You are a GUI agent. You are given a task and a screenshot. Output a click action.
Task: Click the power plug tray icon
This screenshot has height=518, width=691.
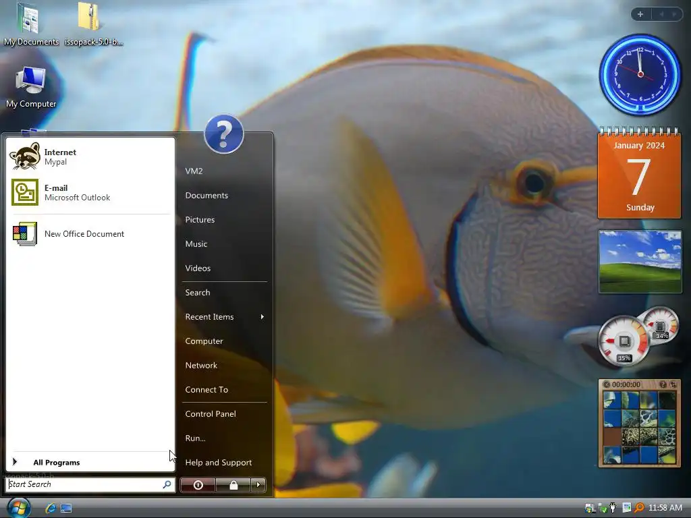click(613, 508)
